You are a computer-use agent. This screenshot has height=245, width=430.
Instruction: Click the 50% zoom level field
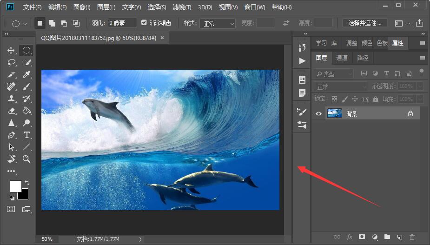(x=47, y=239)
